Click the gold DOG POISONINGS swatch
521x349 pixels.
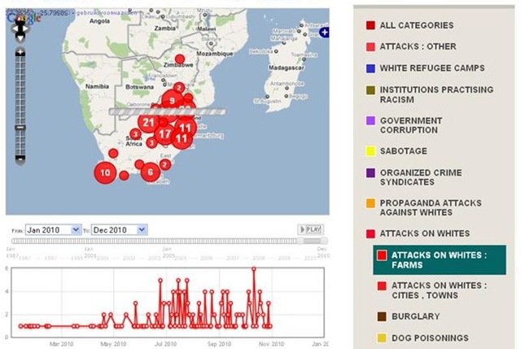click(x=382, y=338)
